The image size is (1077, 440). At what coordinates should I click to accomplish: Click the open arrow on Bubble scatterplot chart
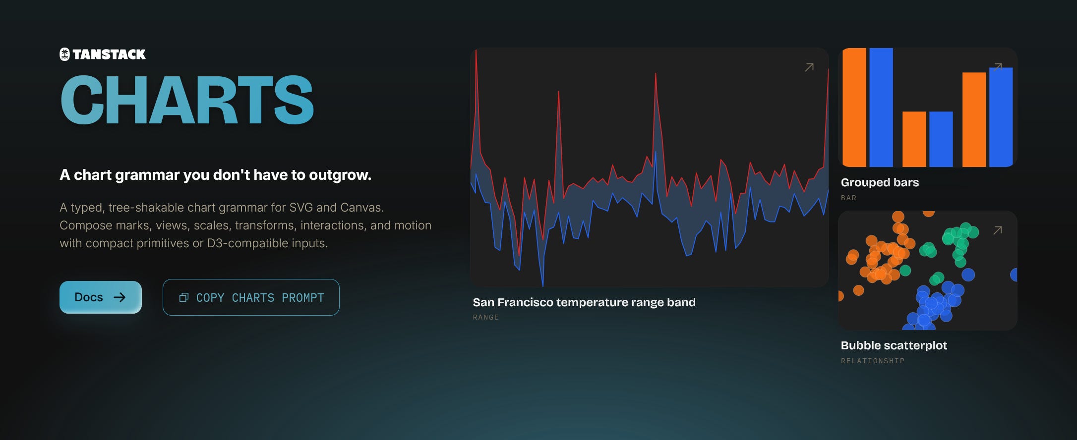click(x=998, y=230)
